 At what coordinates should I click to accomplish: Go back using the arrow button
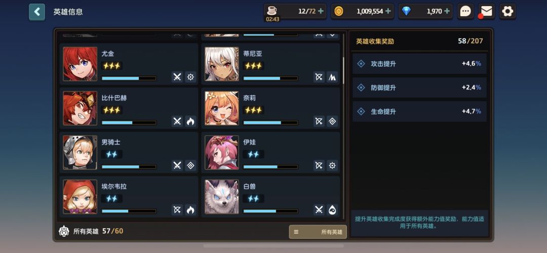(36, 12)
